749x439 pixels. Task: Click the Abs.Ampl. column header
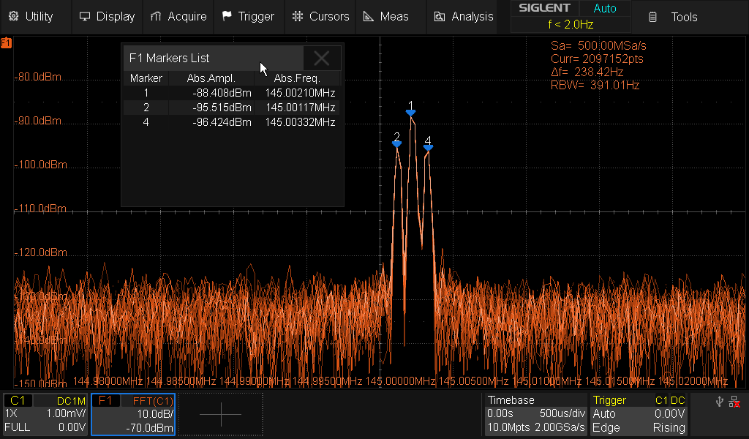tap(211, 78)
